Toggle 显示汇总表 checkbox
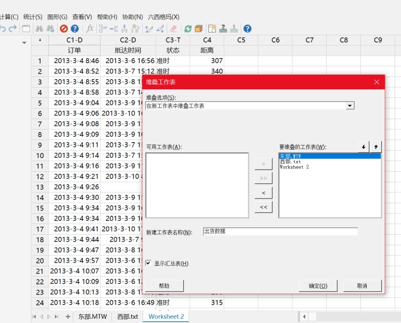Image resolution: width=401 pixels, height=323 pixels. tap(148, 263)
